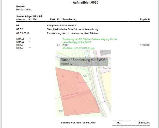
Task: Click position number 06.02.0010 line
Action: click(23, 33)
